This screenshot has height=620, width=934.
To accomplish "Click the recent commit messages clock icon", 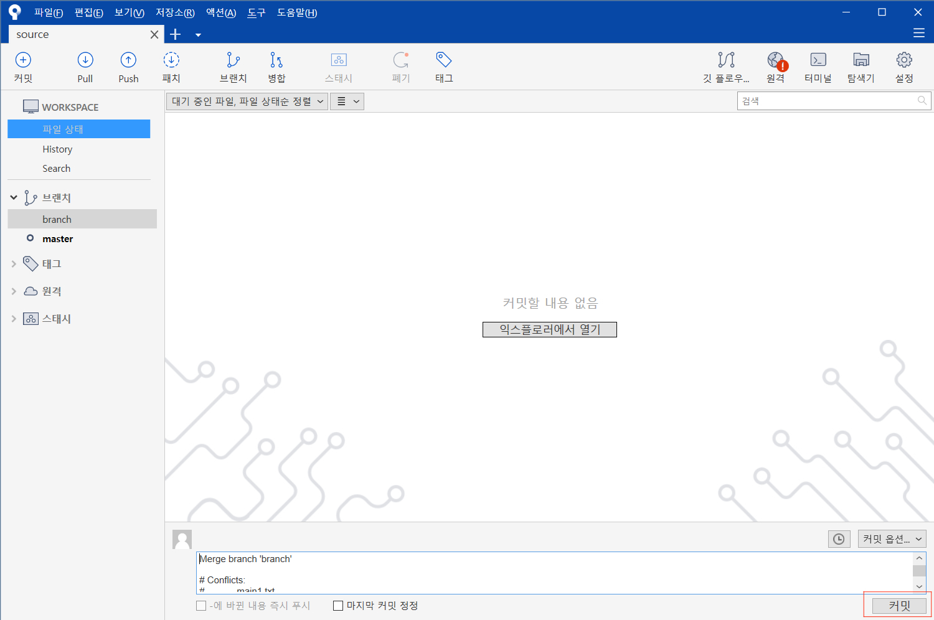I will point(839,539).
